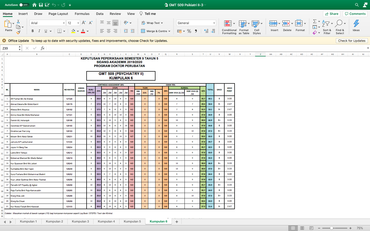This screenshot has width=370, height=231.
Task: Switch to Page Layout view icon
Action: coord(302,228)
